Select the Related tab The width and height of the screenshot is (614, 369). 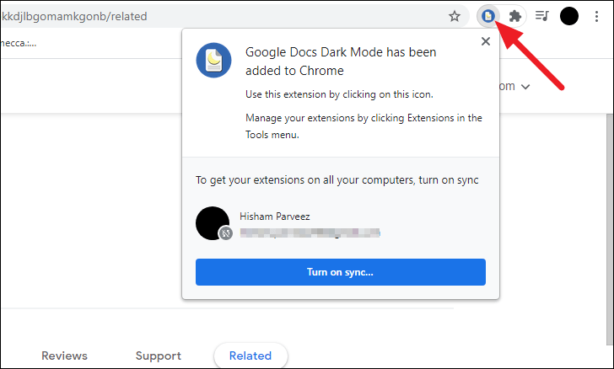(250, 356)
